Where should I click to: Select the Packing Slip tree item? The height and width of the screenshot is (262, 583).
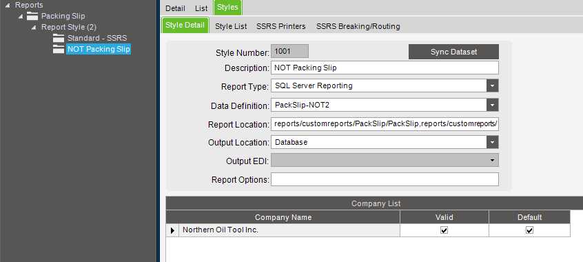63,16
